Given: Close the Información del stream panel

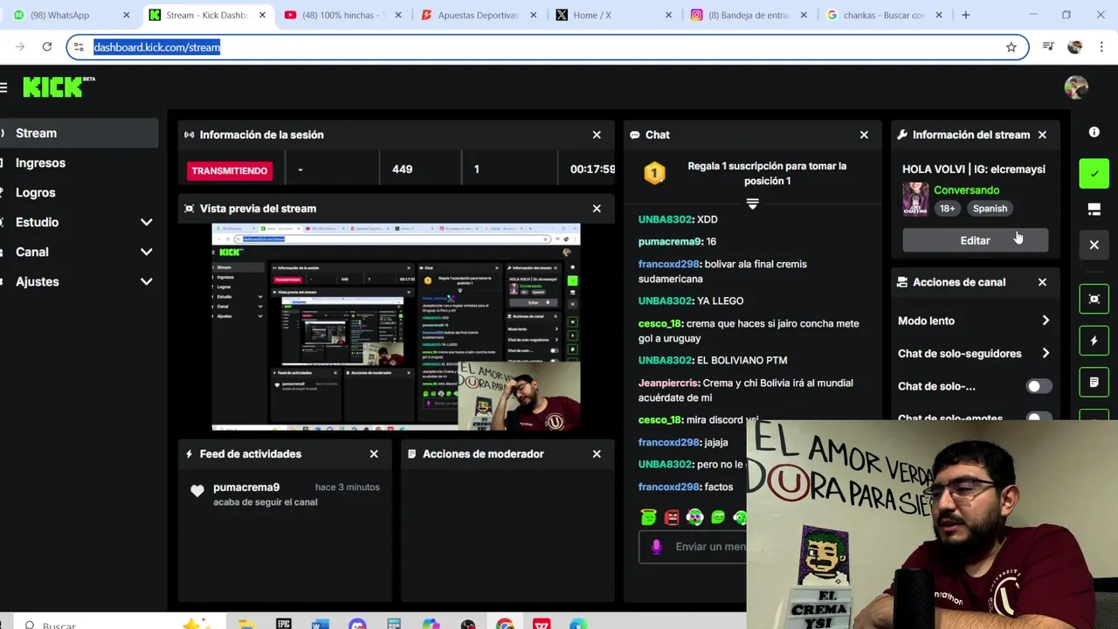Looking at the screenshot, I should (x=1042, y=135).
